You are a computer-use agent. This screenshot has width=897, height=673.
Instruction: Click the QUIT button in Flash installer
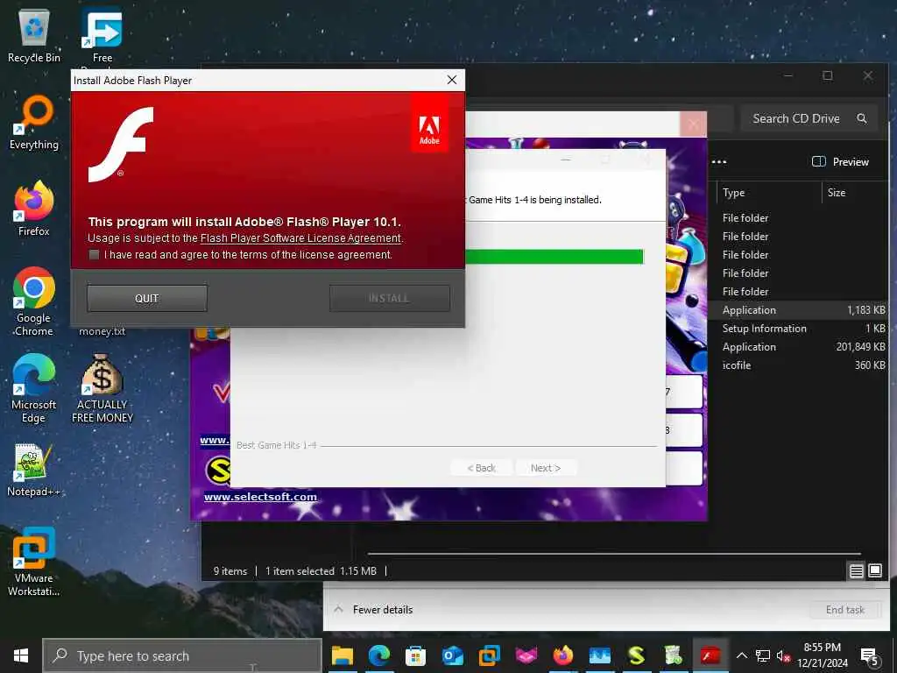(x=147, y=298)
